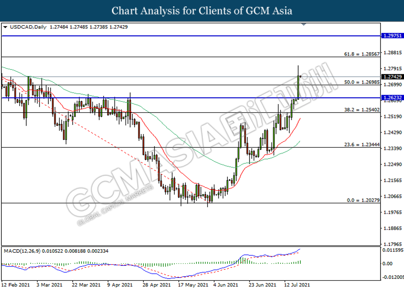Image resolution: width=404 pixels, height=288 pixels.
Task: Click the Fibonacci label 61.8 = 1.28567
Action: click(362, 54)
